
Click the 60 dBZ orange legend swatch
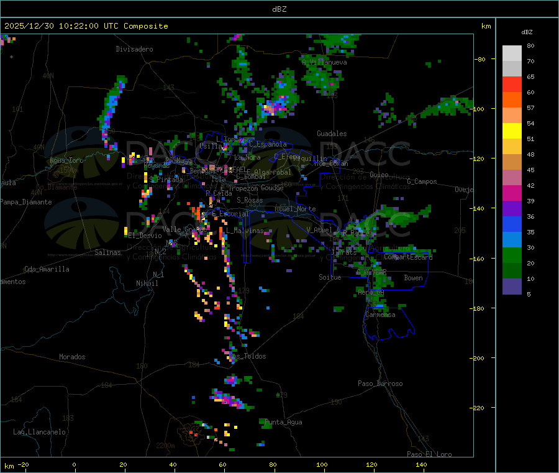pos(512,100)
